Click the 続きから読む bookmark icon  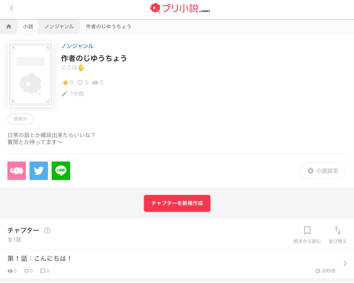(307, 230)
